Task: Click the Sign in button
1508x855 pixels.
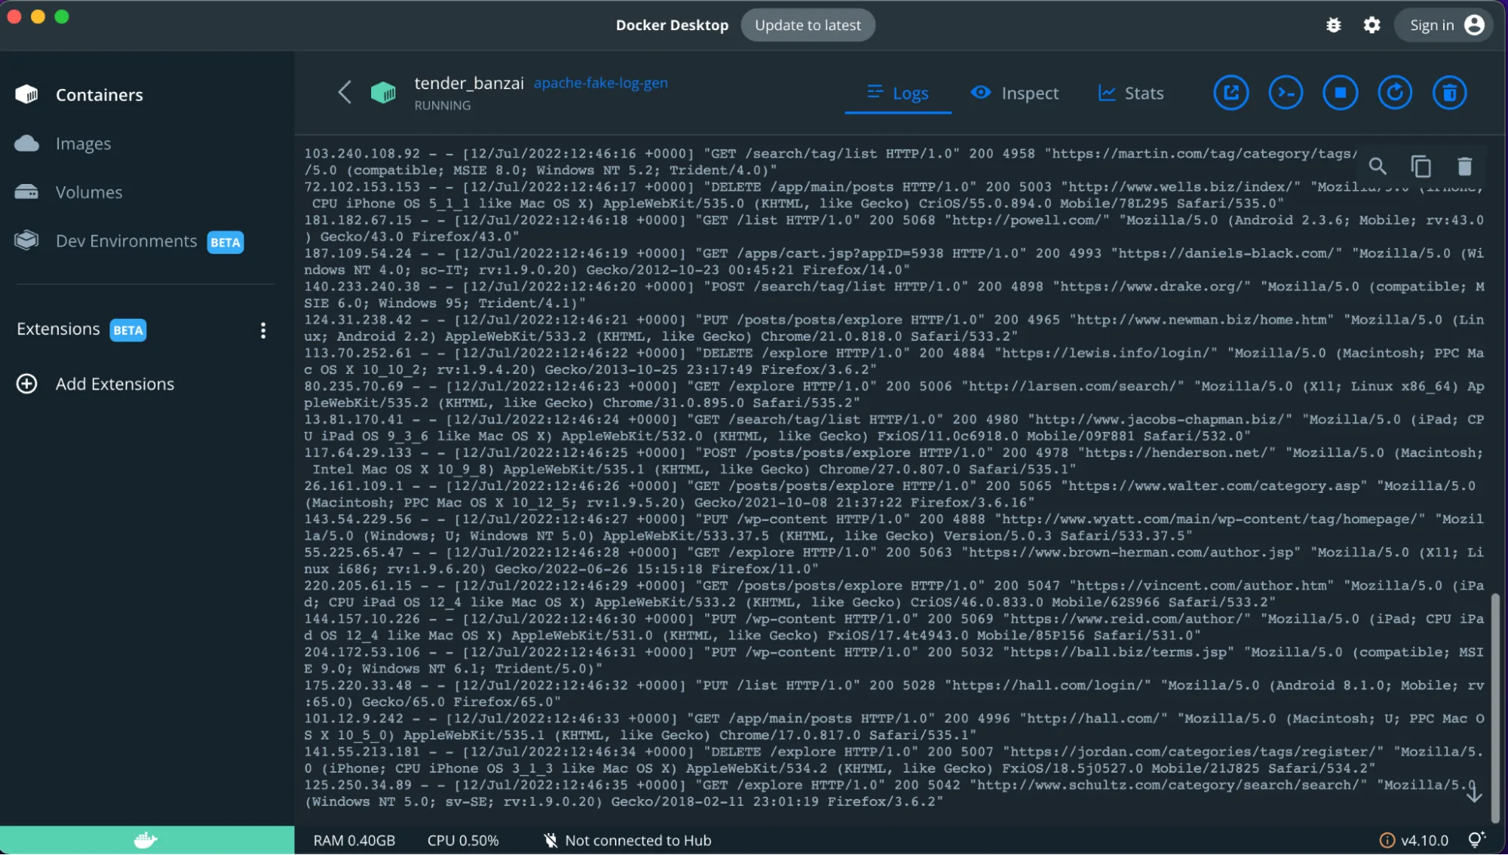Action: click(x=1445, y=25)
